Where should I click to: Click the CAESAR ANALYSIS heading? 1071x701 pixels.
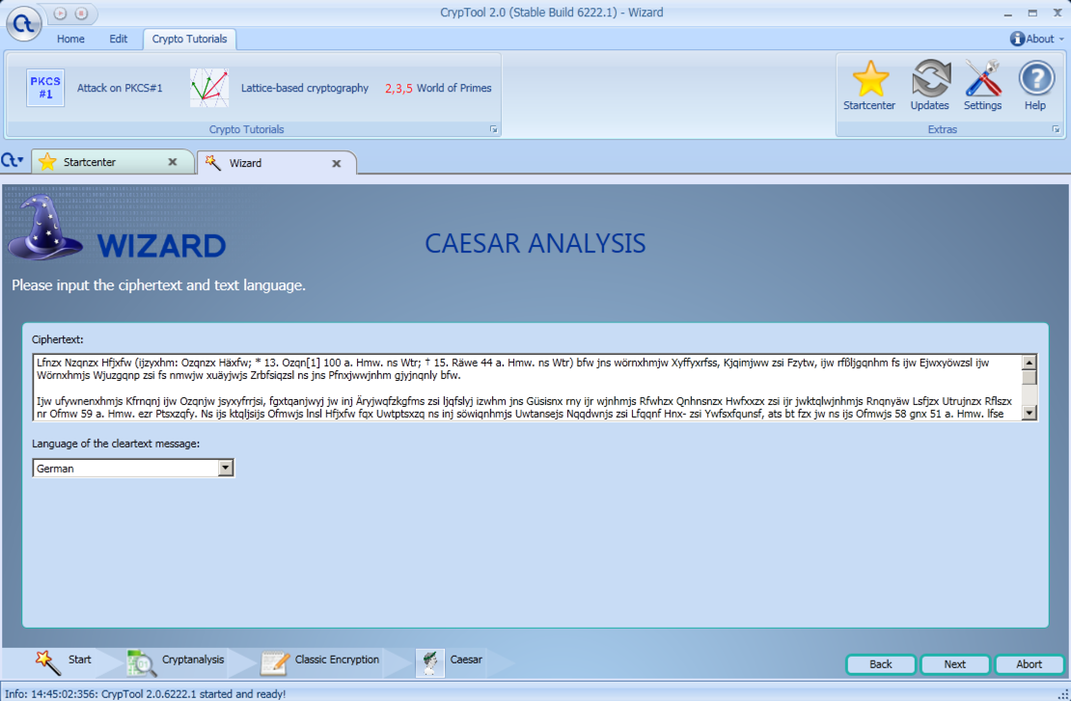535,244
